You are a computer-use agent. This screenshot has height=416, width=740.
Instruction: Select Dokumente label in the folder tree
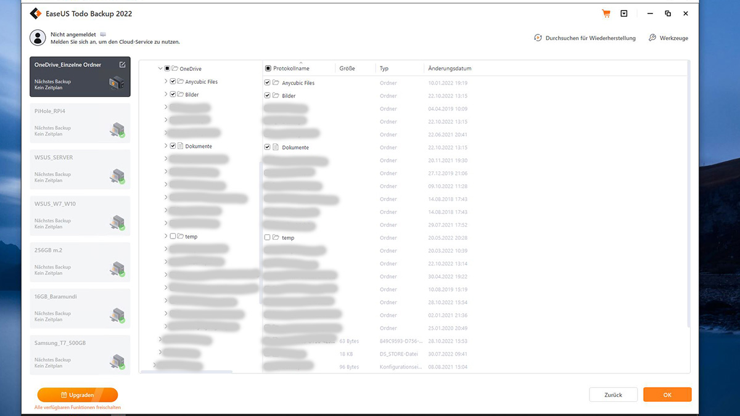[x=199, y=146]
